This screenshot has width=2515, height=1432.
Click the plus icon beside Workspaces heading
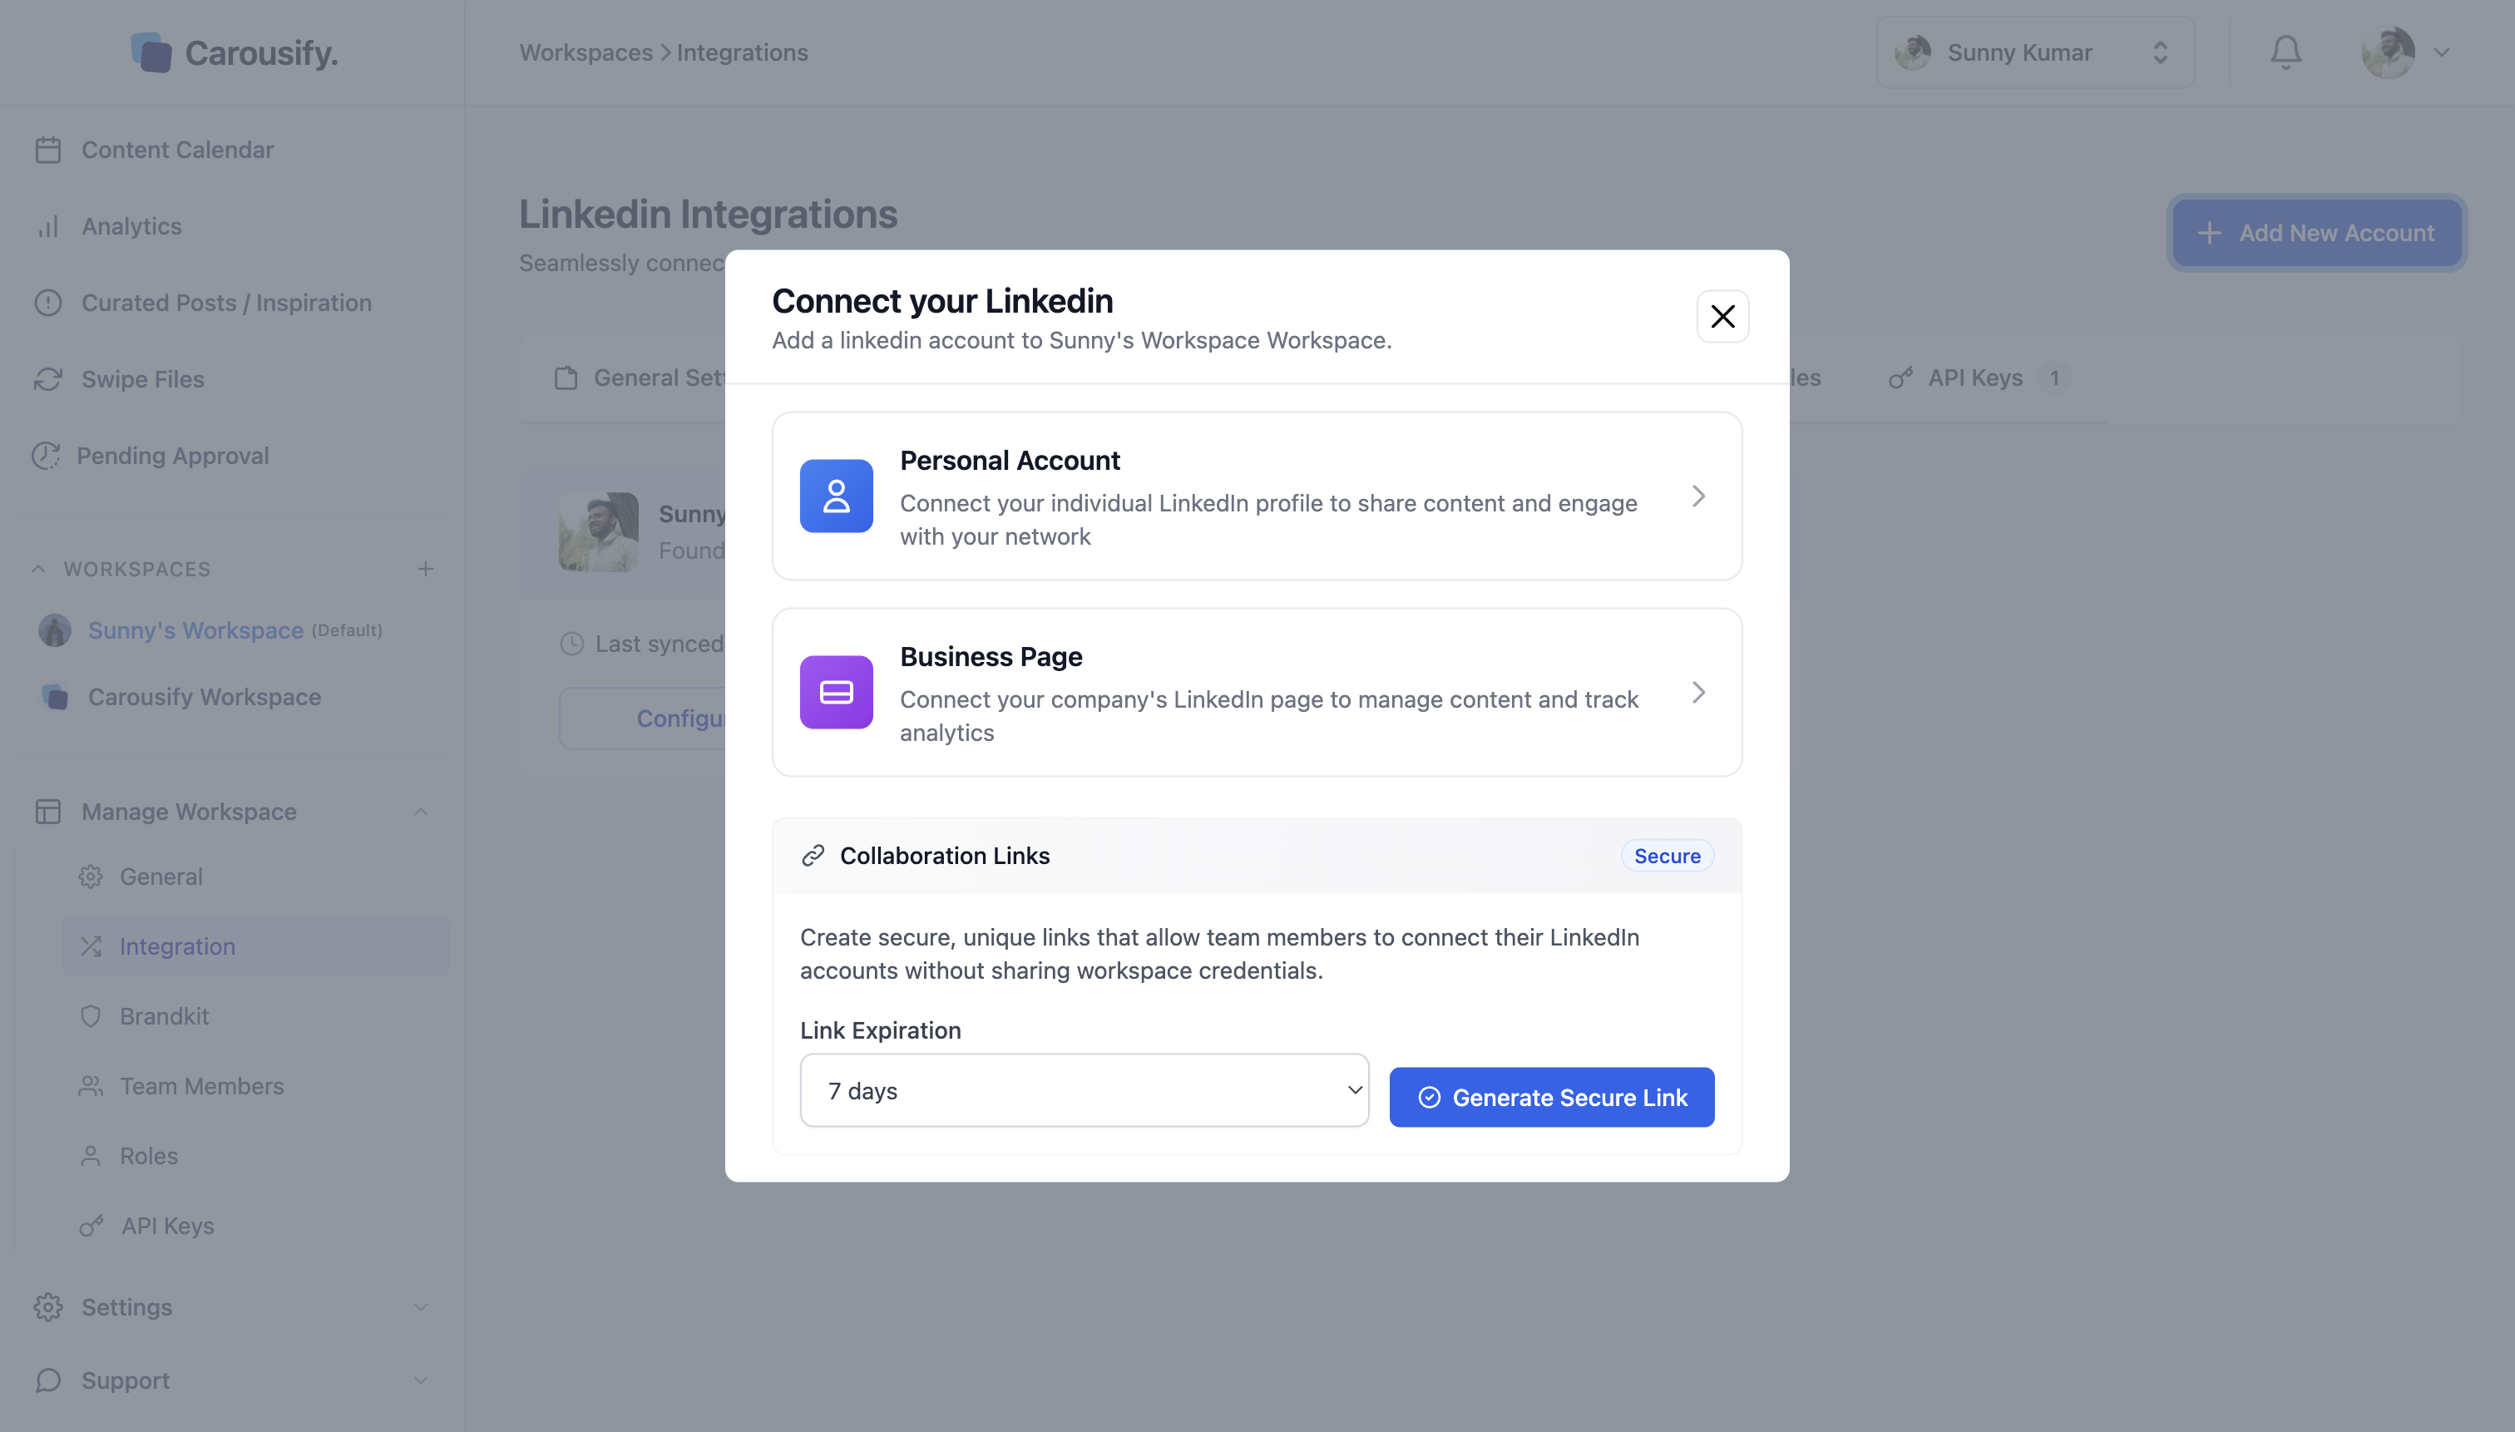[x=426, y=569]
